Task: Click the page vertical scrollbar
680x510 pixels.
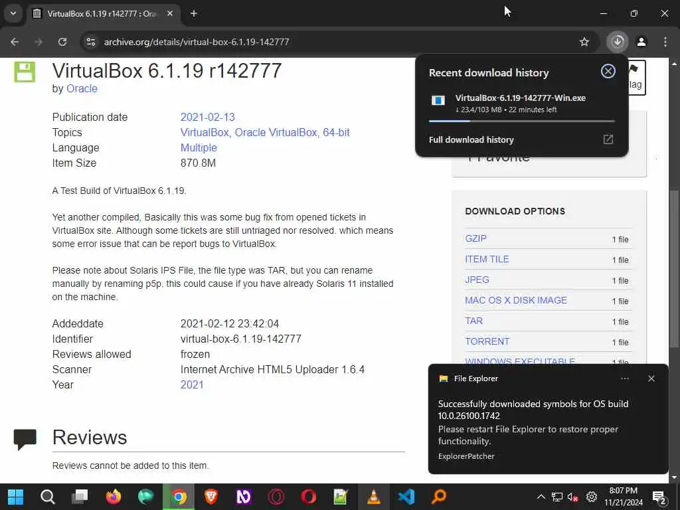Action: (x=674, y=269)
